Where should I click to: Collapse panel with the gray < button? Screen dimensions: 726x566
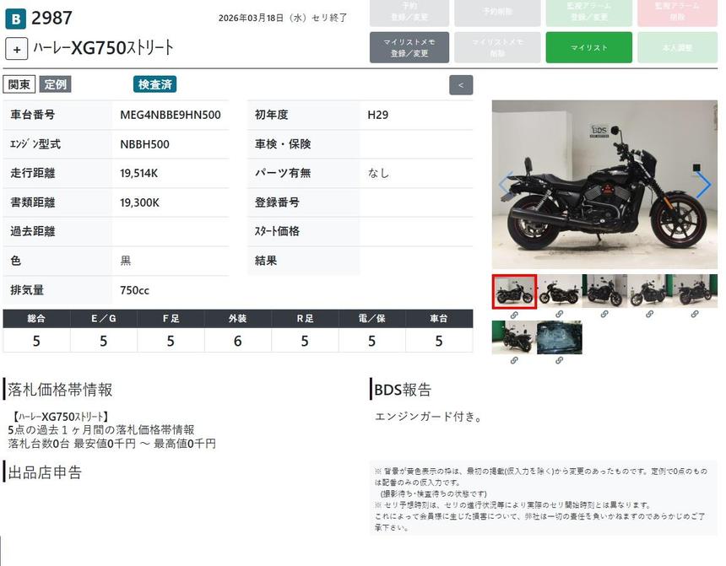(x=461, y=85)
